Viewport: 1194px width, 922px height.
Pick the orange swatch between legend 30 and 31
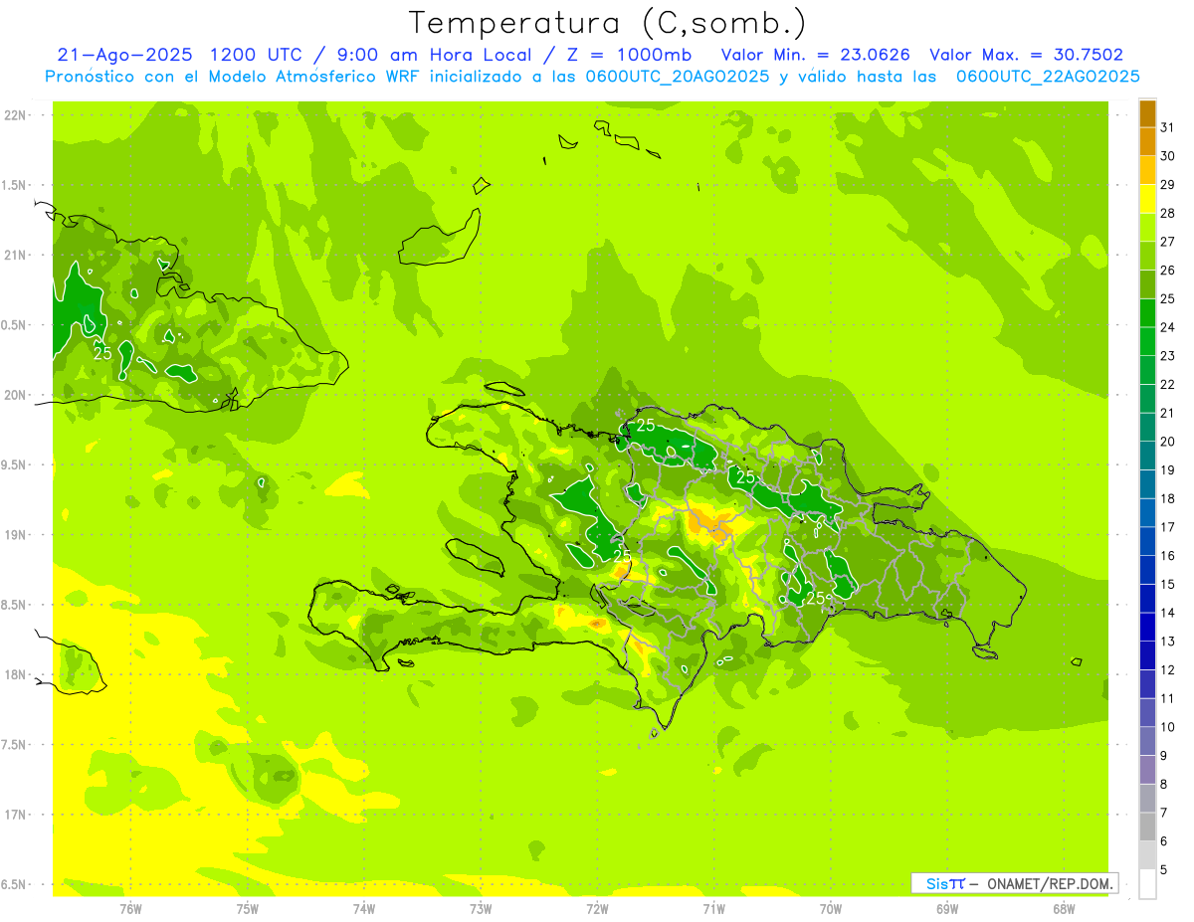(1147, 141)
